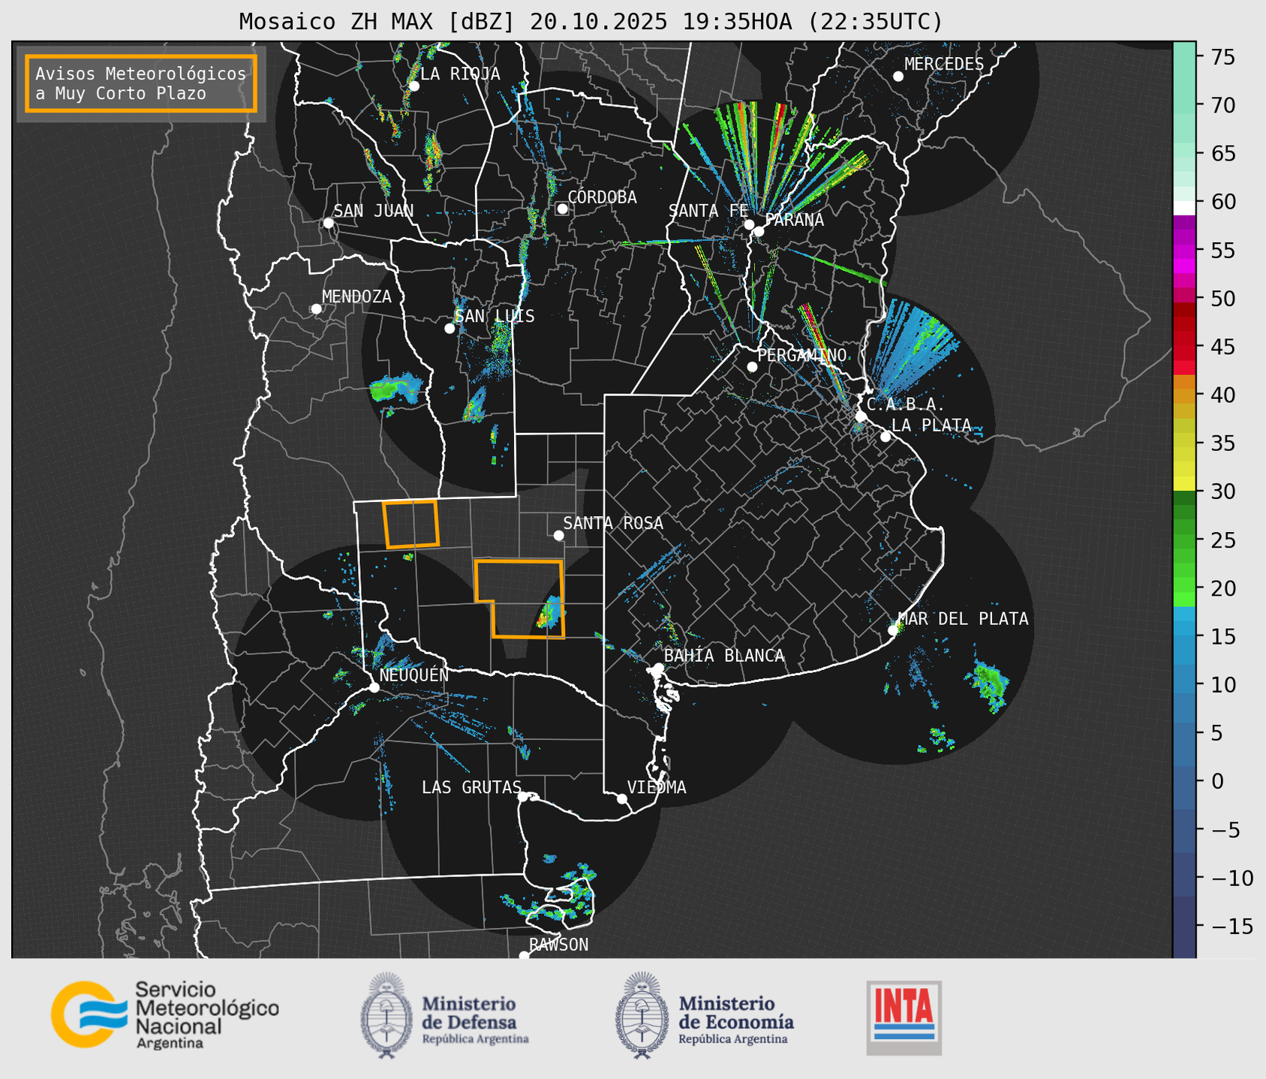Click the Córdoba city marker dot
The image size is (1266, 1079).
pyautogui.click(x=562, y=209)
